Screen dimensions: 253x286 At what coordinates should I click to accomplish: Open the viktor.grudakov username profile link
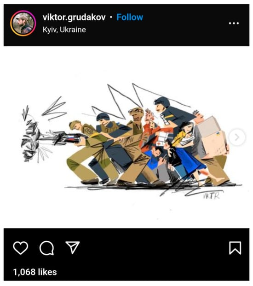(x=74, y=18)
